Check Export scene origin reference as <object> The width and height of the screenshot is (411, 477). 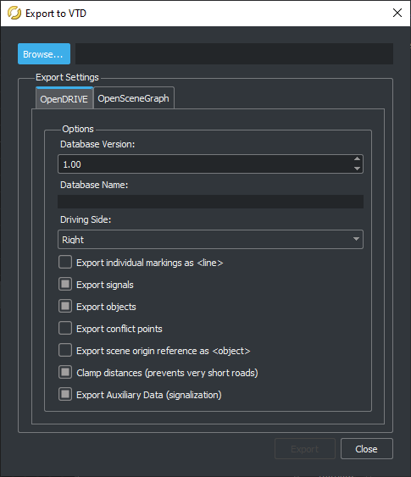pyautogui.click(x=65, y=351)
